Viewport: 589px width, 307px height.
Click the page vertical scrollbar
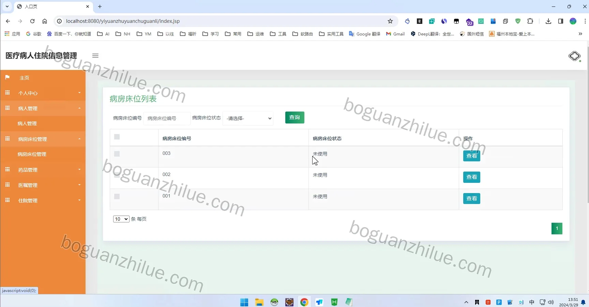coord(587,125)
